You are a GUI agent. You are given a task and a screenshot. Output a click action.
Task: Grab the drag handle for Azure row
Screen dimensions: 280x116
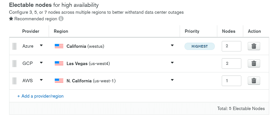15,46
